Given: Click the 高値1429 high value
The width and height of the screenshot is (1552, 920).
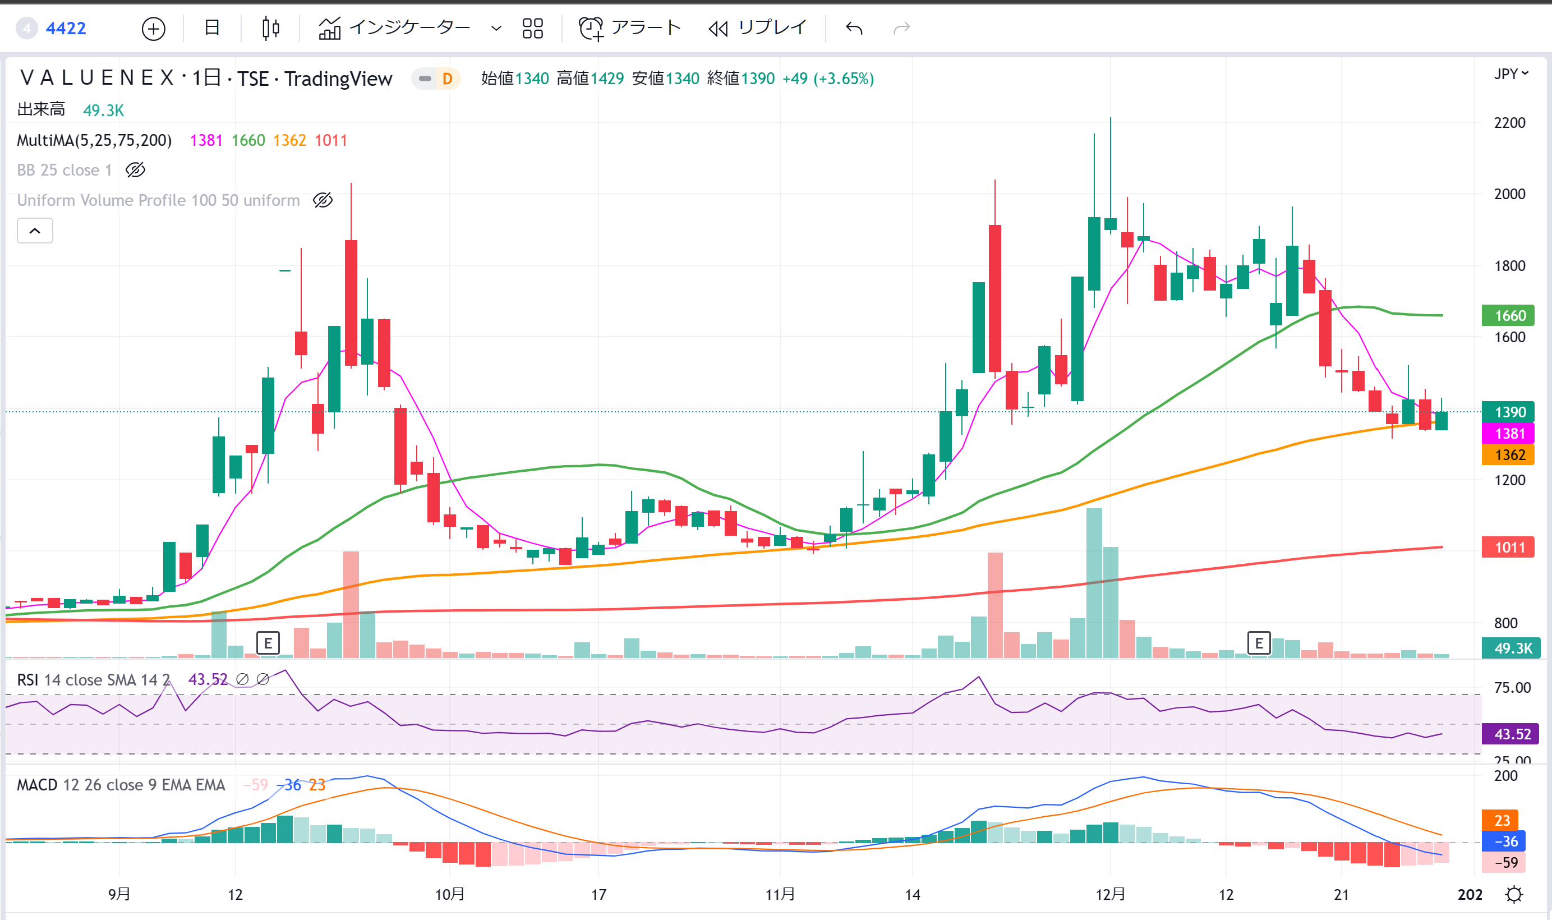Looking at the screenshot, I should pos(590,79).
